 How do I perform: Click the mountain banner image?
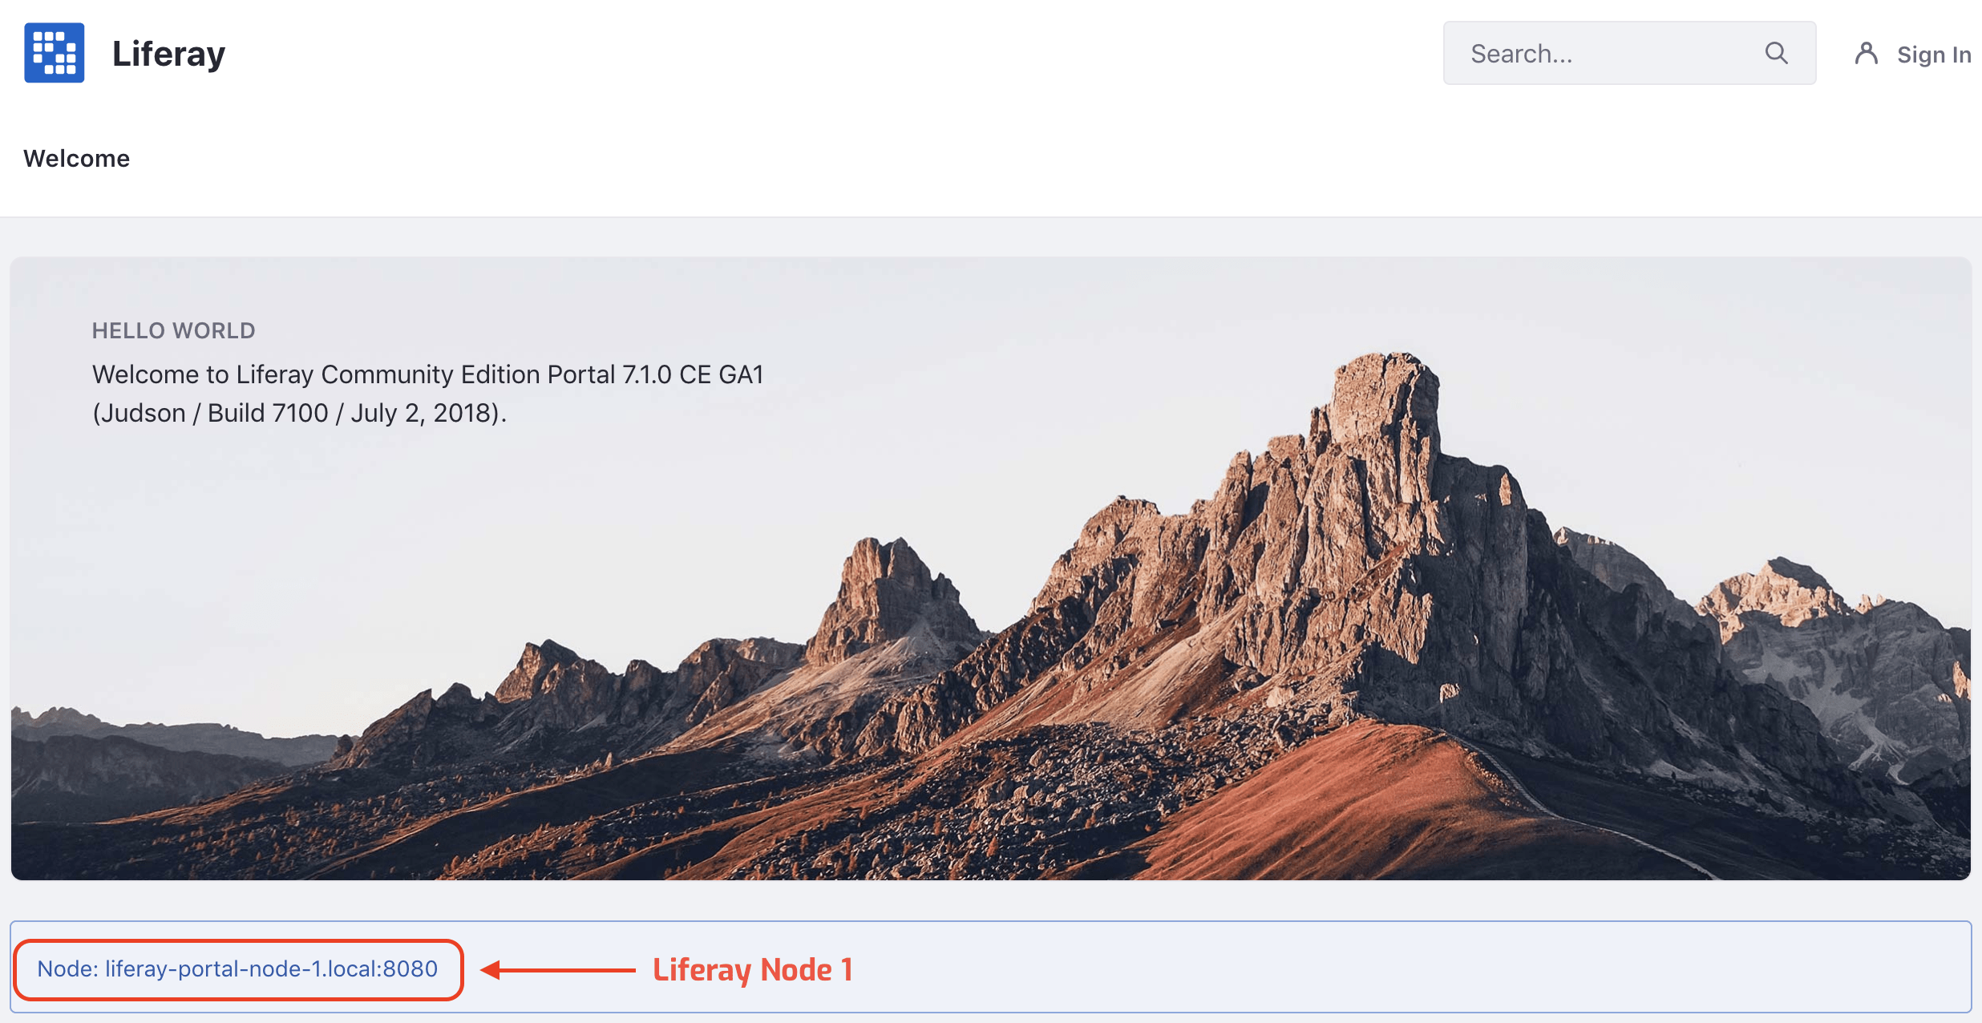[x=991, y=568]
